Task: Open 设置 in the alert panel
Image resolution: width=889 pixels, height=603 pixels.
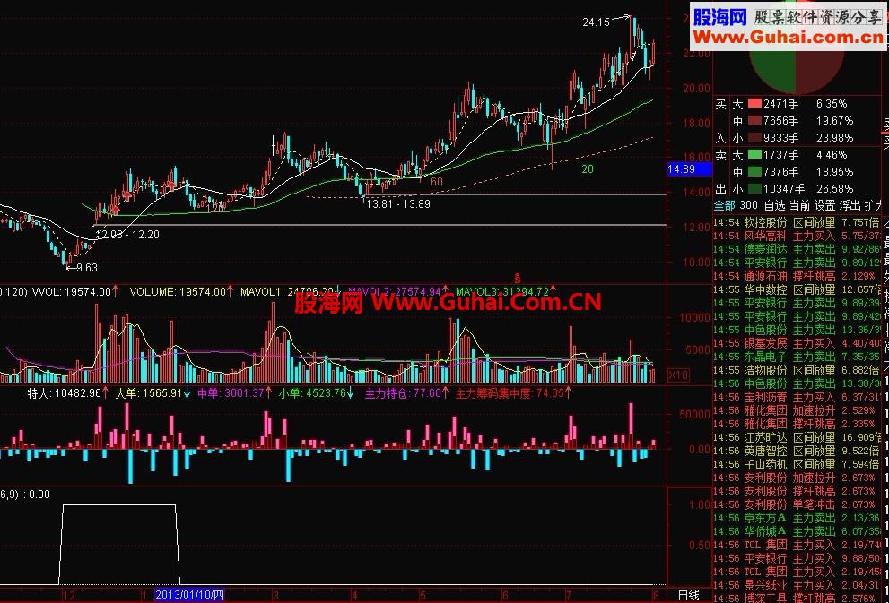Action: (825, 205)
